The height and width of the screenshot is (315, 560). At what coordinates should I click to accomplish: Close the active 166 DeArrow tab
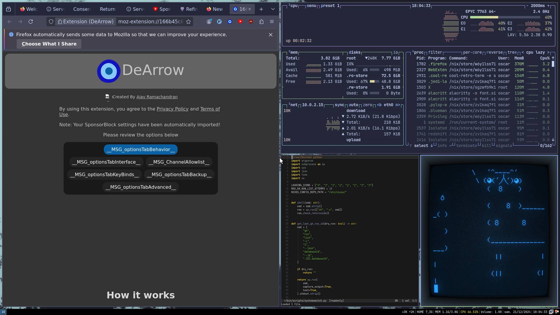[250, 9]
